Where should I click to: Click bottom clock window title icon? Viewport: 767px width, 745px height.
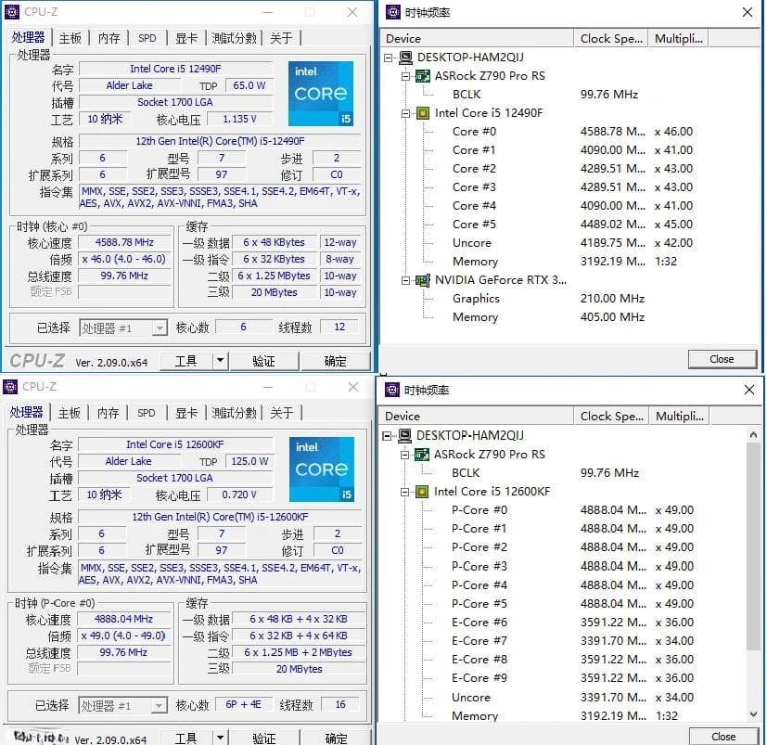tap(393, 390)
